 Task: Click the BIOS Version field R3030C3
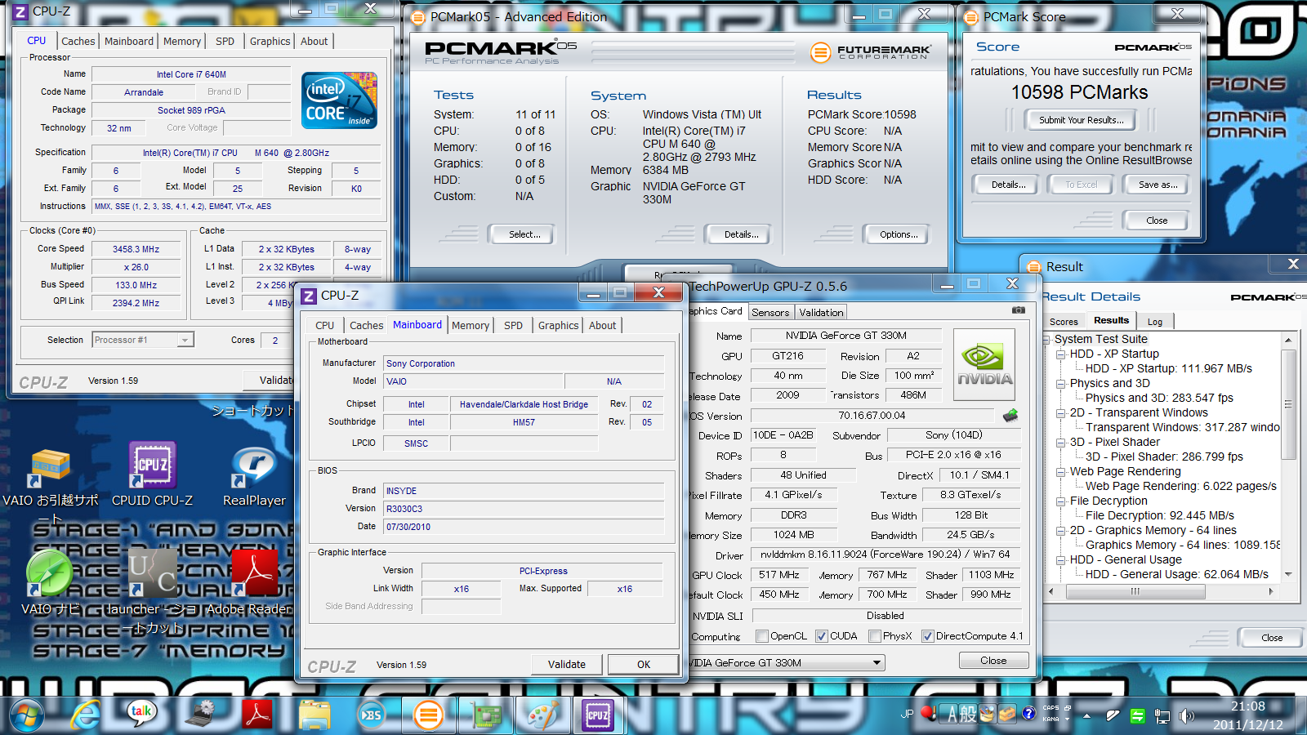524,509
